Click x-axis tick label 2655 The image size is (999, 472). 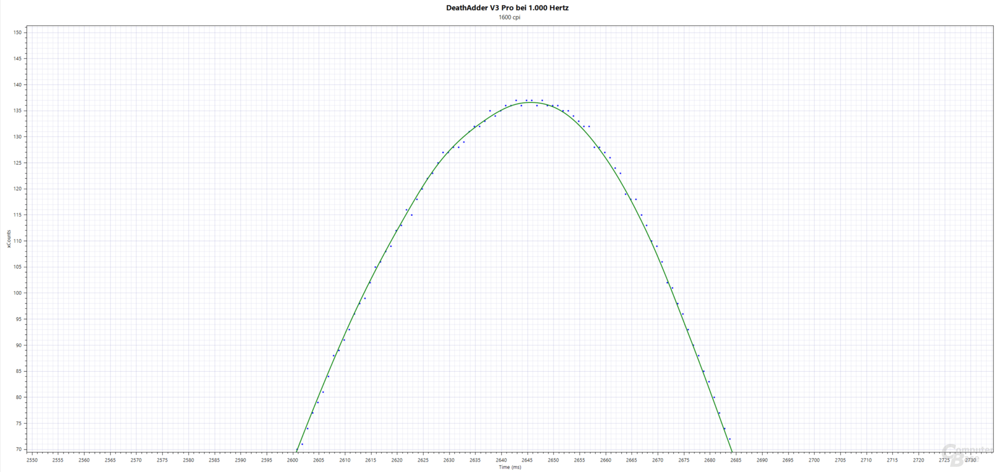click(x=579, y=460)
